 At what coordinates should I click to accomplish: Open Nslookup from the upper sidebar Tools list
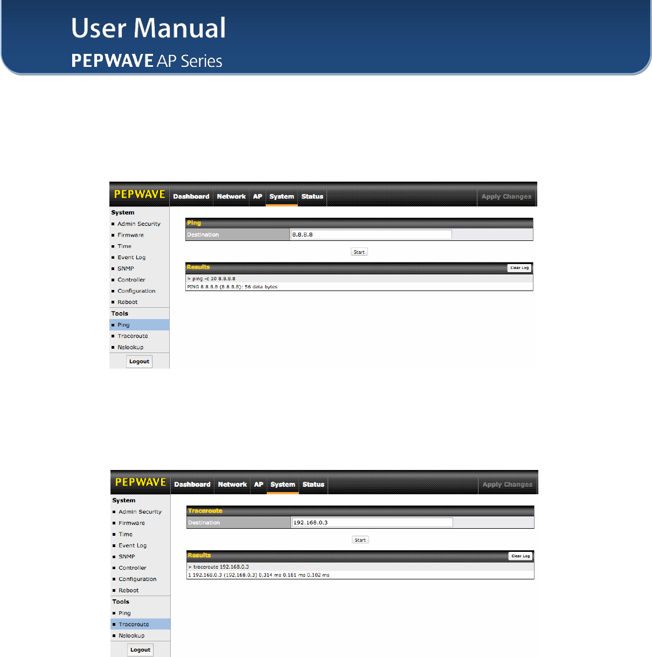click(x=130, y=348)
